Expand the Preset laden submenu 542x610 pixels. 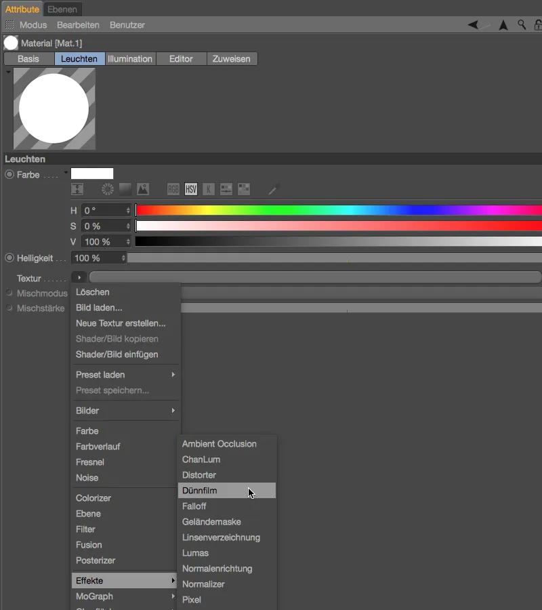point(125,375)
